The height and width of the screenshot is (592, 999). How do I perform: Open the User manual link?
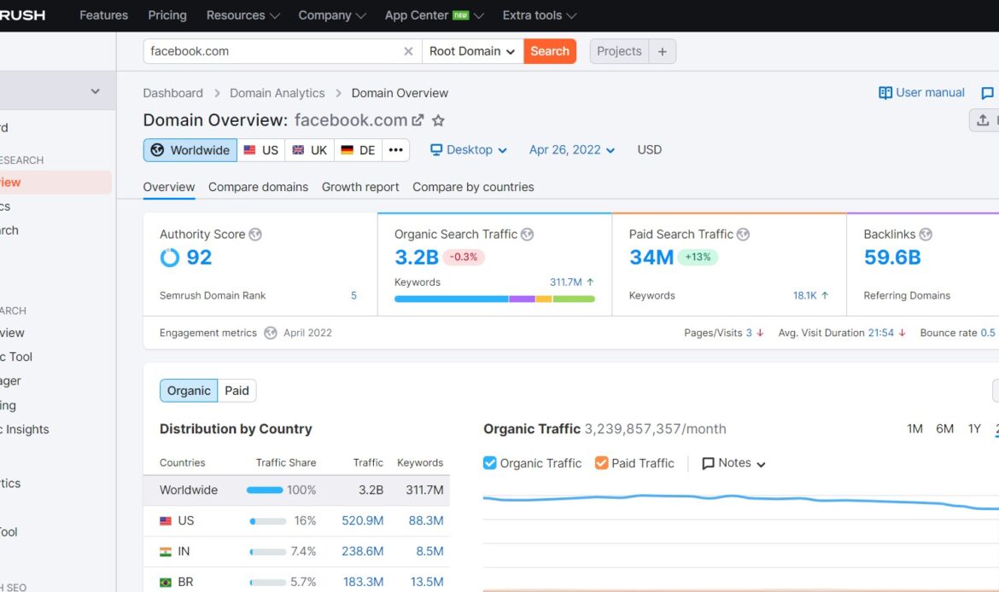point(930,93)
